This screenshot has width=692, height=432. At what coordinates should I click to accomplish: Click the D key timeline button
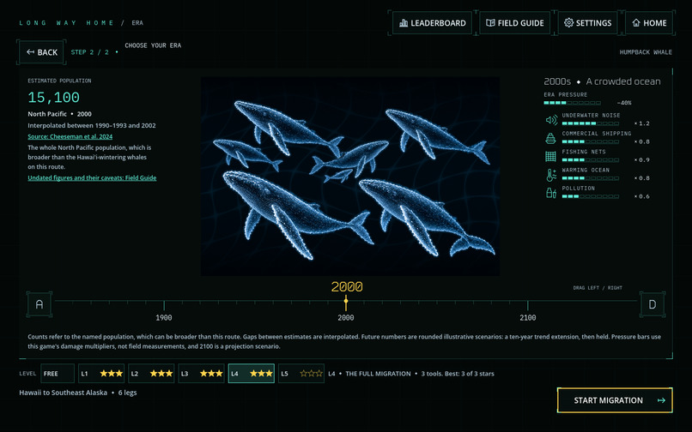[653, 304]
